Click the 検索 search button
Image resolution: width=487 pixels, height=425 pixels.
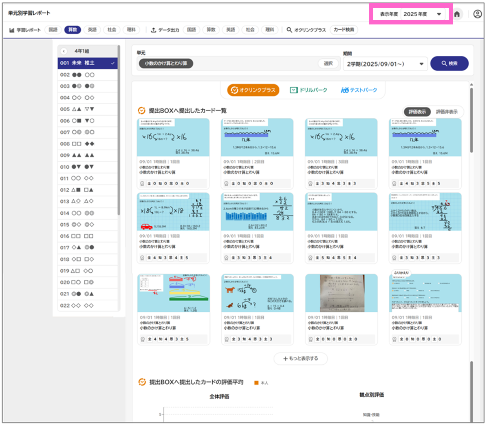tap(449, 64)
